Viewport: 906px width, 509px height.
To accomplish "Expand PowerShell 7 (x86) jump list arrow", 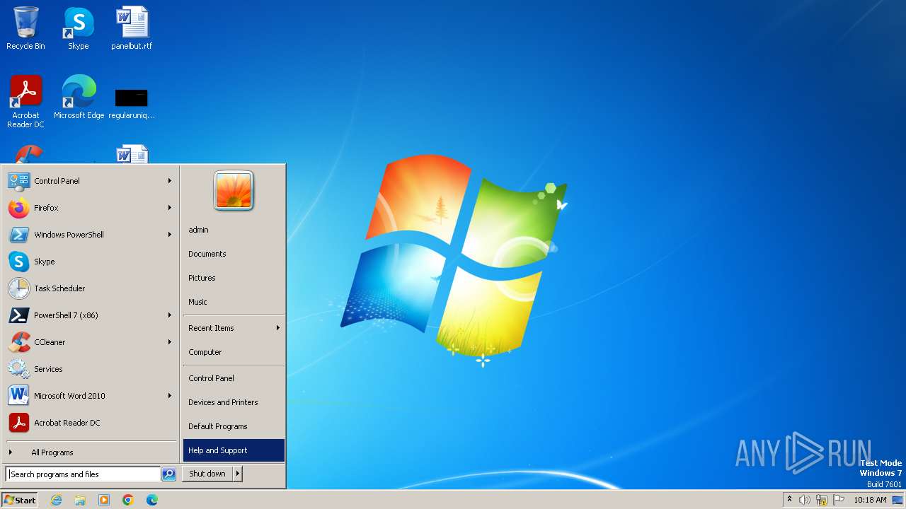I will [x=170, y=315].
